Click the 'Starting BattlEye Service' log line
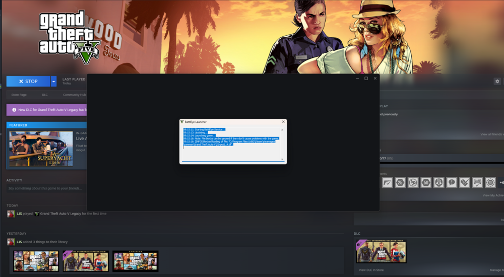This screenshot has width=504, height=277. (204, 129)
